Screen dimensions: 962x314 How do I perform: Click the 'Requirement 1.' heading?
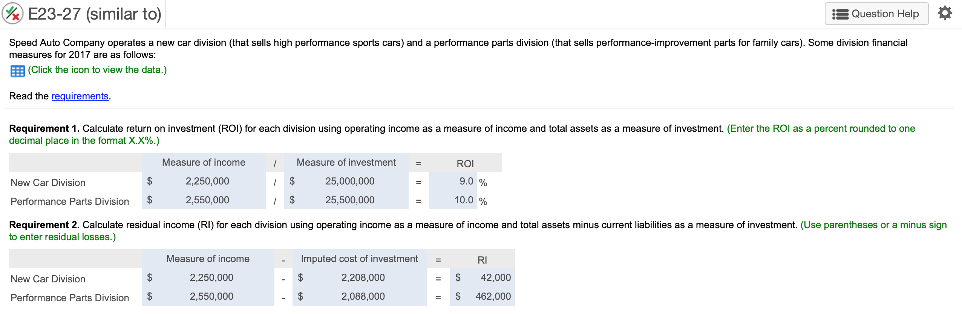[44, 128]
